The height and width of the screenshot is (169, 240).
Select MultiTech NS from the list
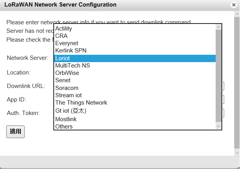[x=135, y=66]
